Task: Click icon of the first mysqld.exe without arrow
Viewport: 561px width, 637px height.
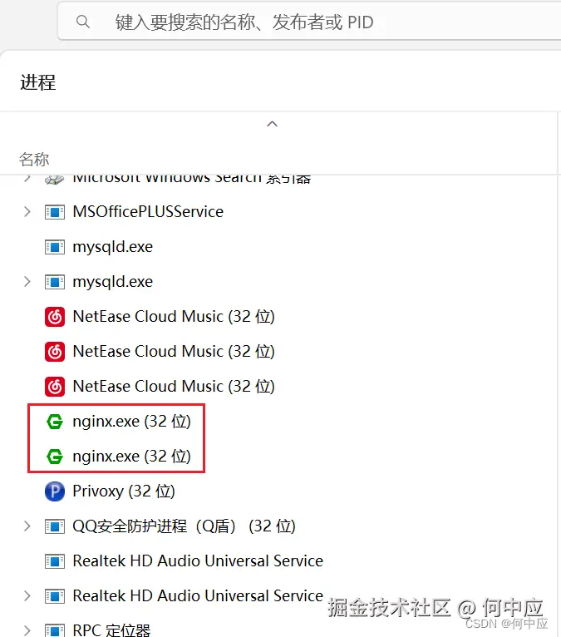Action: coord(54,247)
